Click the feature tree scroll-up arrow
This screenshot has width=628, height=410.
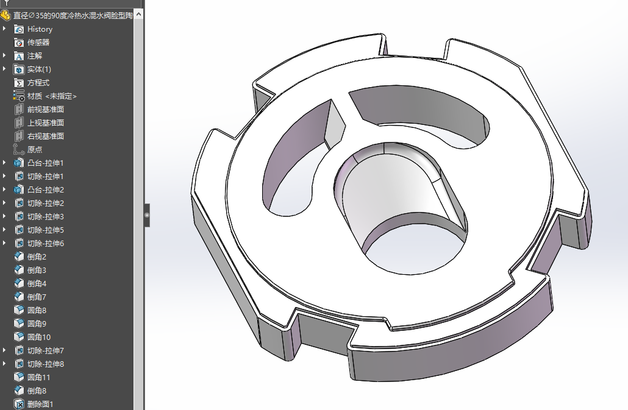click(138, 15)
